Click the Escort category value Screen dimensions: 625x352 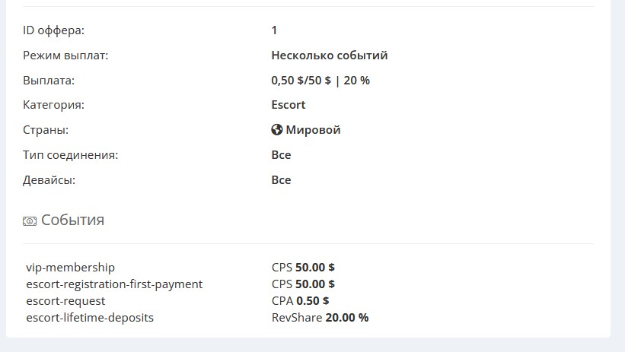(x=288, y=105)
